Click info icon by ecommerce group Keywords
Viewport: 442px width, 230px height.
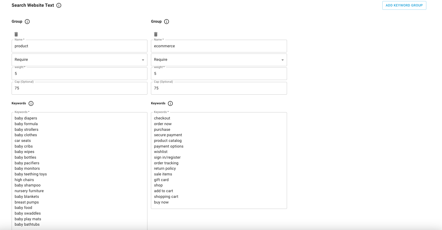point(170,104)
